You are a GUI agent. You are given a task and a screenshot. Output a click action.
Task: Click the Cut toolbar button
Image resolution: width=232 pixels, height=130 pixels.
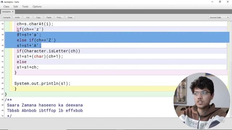tap(28, 17)
